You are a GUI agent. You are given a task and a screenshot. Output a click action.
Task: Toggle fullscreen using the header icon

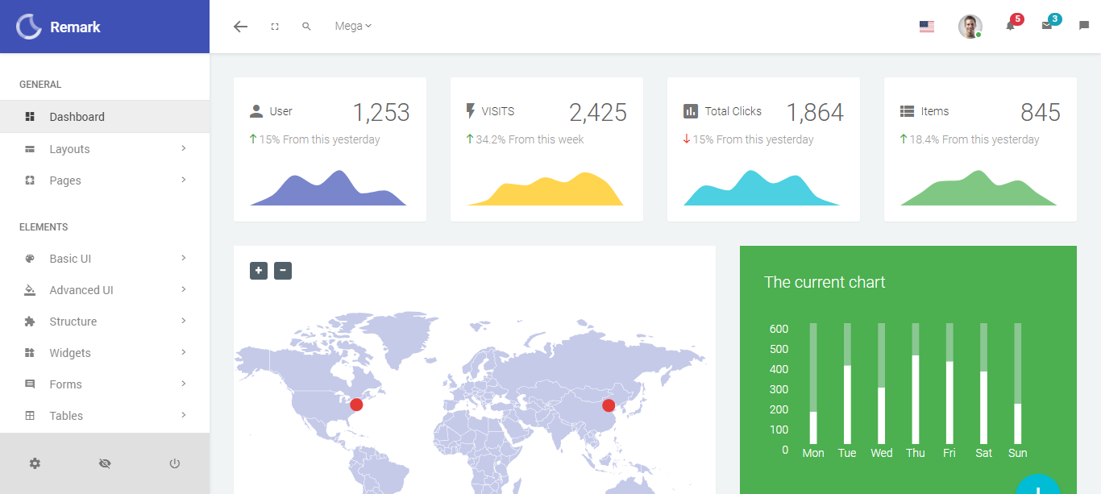275,27
